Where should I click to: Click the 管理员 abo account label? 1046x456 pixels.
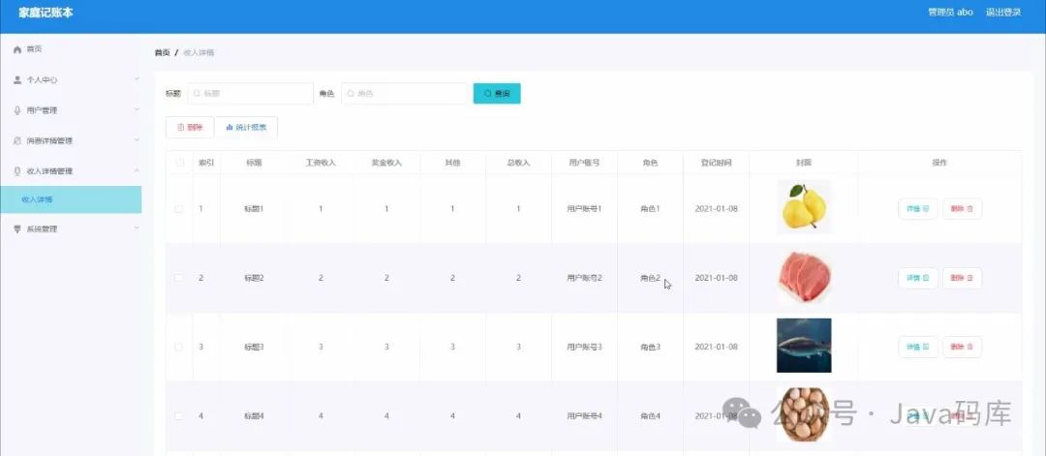[951, 12]
